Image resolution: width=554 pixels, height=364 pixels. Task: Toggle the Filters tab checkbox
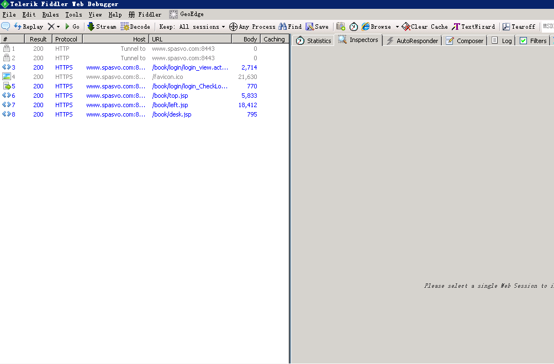[524, 41]
